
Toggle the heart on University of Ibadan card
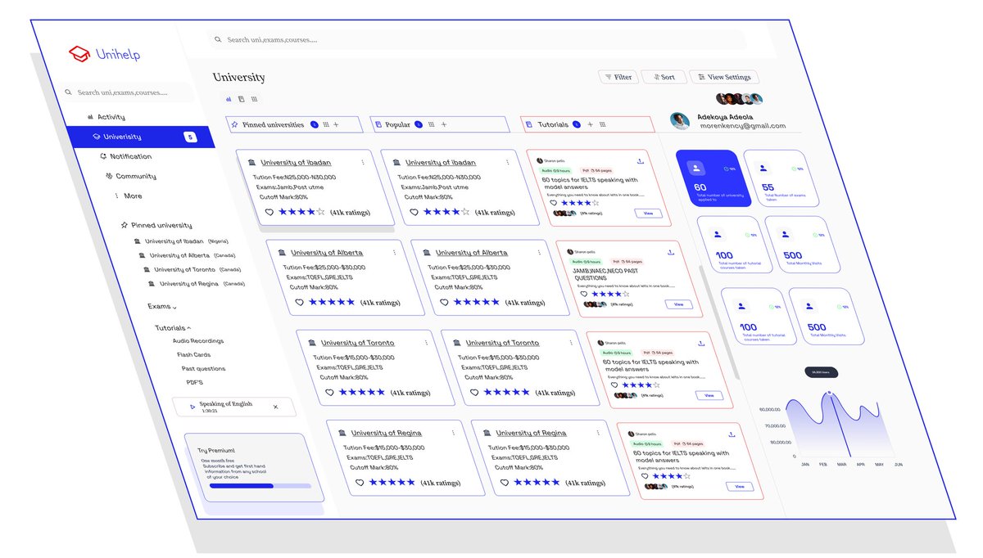point(269,211)
